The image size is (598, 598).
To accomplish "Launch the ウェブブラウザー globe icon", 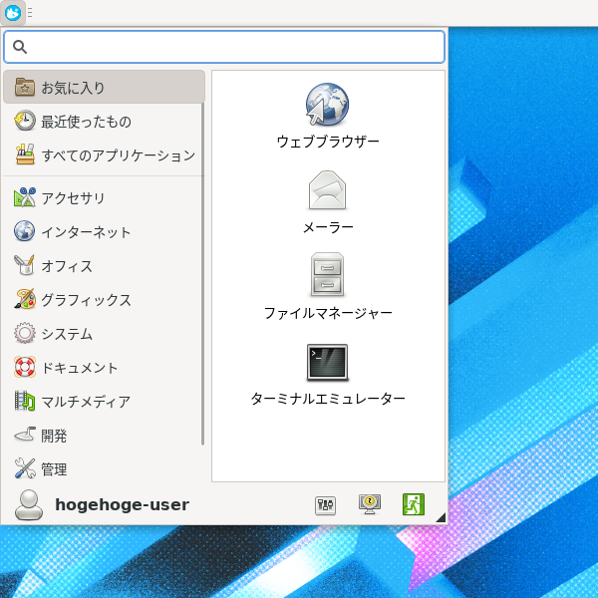I will [327, 104].
